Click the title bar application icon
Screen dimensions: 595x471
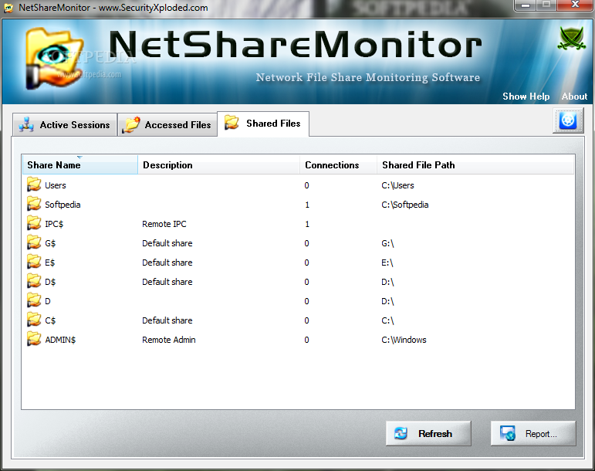[8, 8]
